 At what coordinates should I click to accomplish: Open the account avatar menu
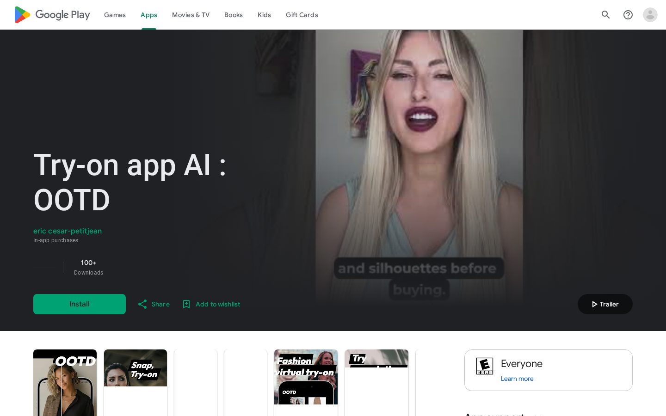pyautogui.click(x=650, y=15)
